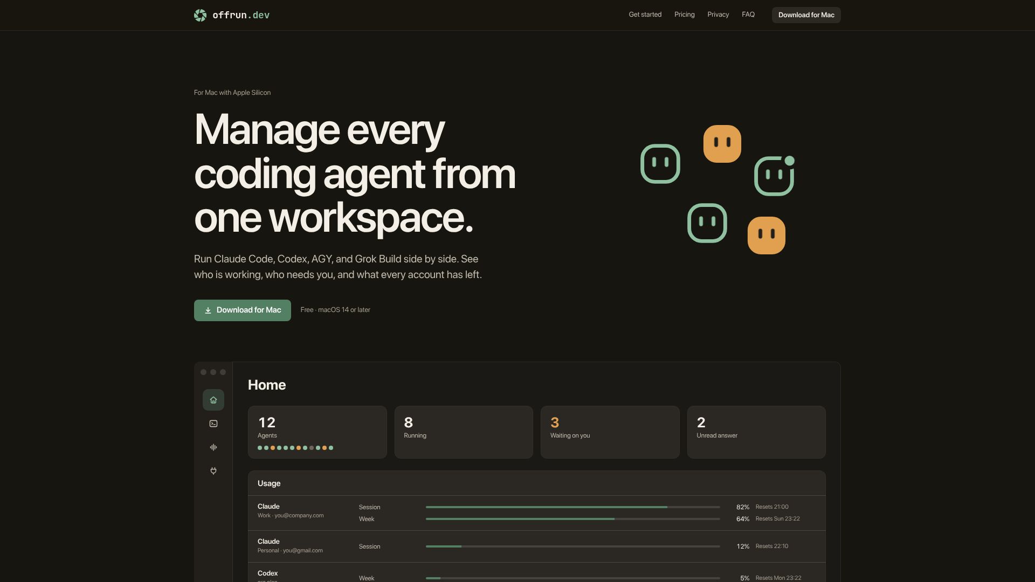Click the Codex account name
The height and width of the screenshot is (582, 1035).
click(x=268, y=573)
